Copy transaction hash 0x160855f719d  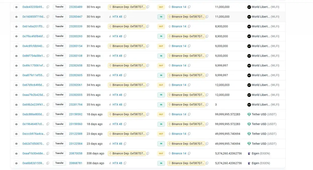(x=48, y=17)
